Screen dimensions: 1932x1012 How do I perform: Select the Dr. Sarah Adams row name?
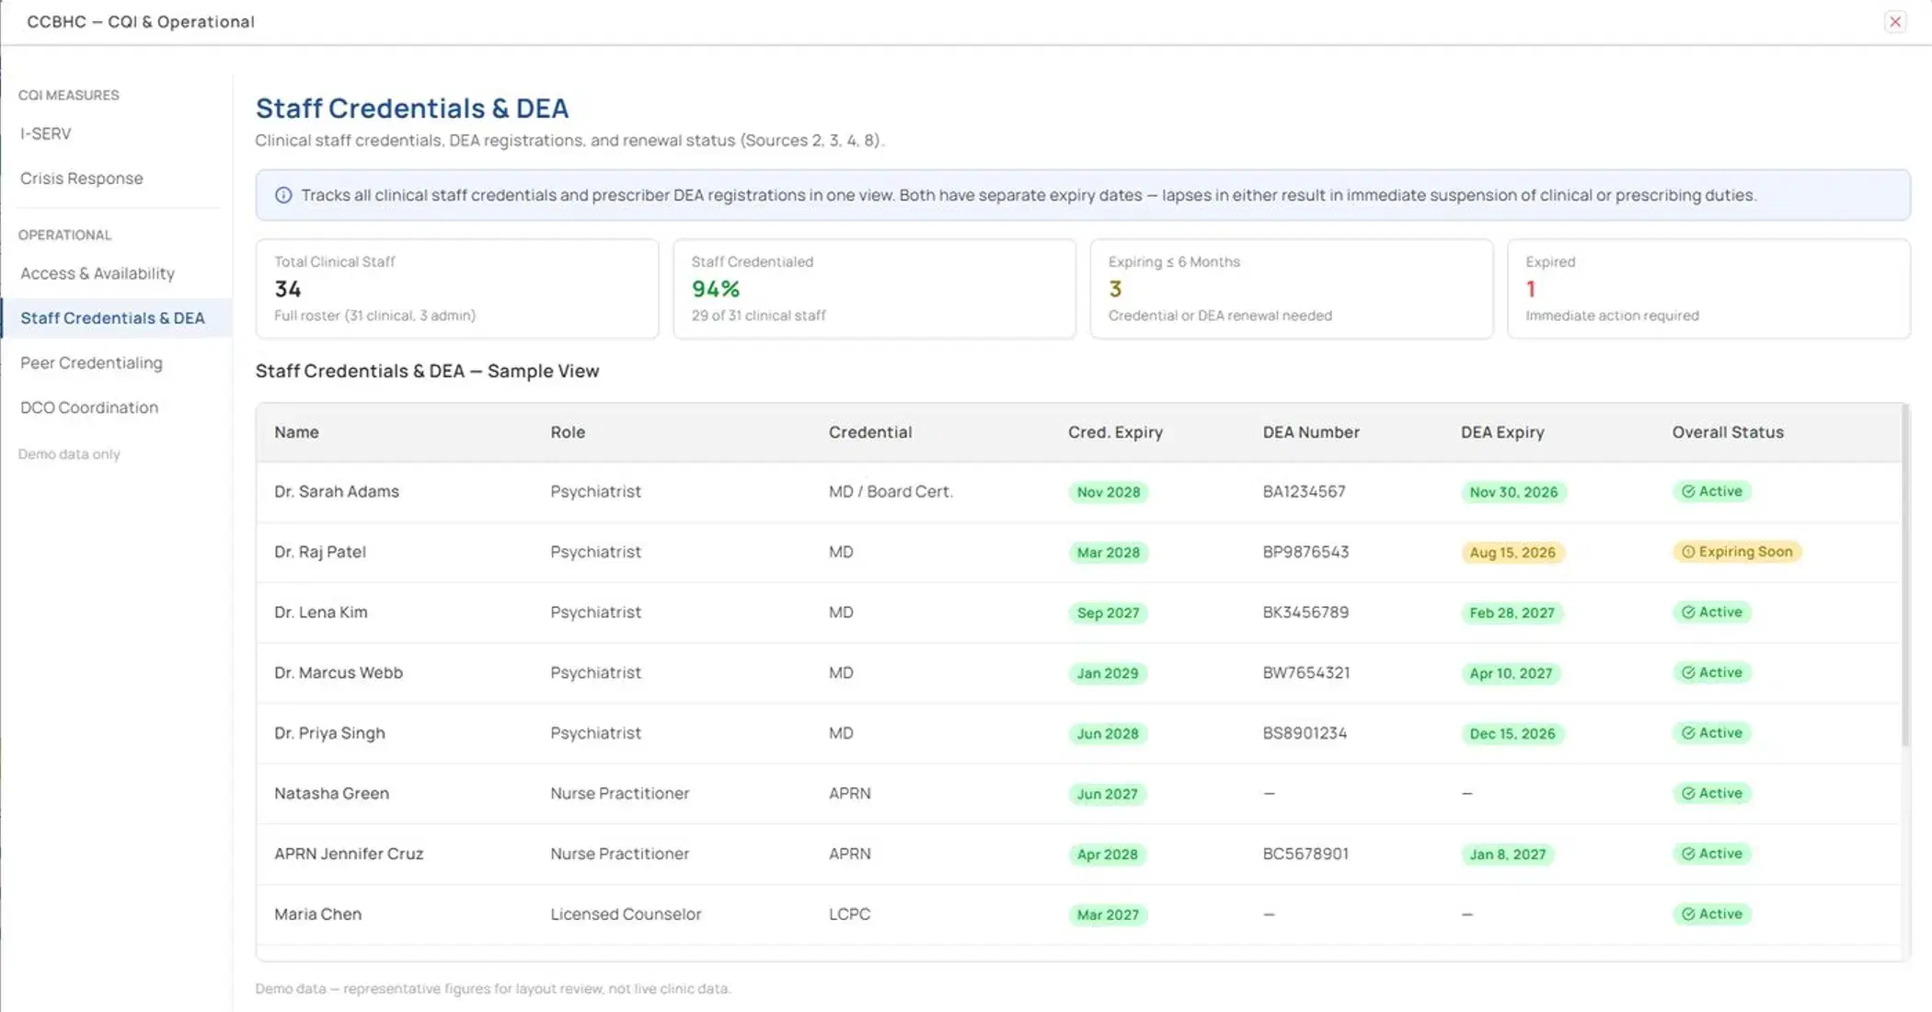click(337, 491)
